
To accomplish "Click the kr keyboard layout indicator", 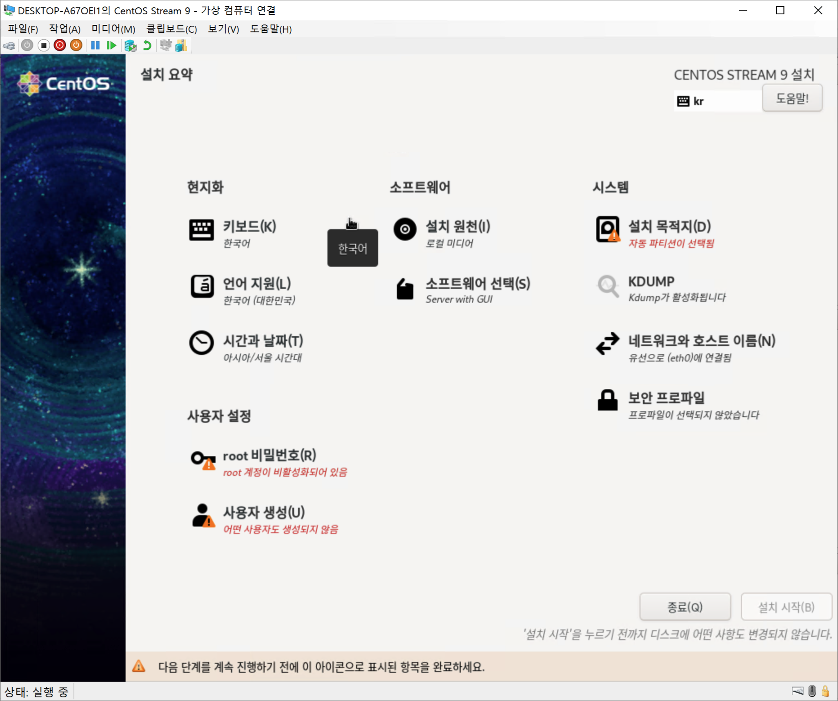I will pos(718,101).
